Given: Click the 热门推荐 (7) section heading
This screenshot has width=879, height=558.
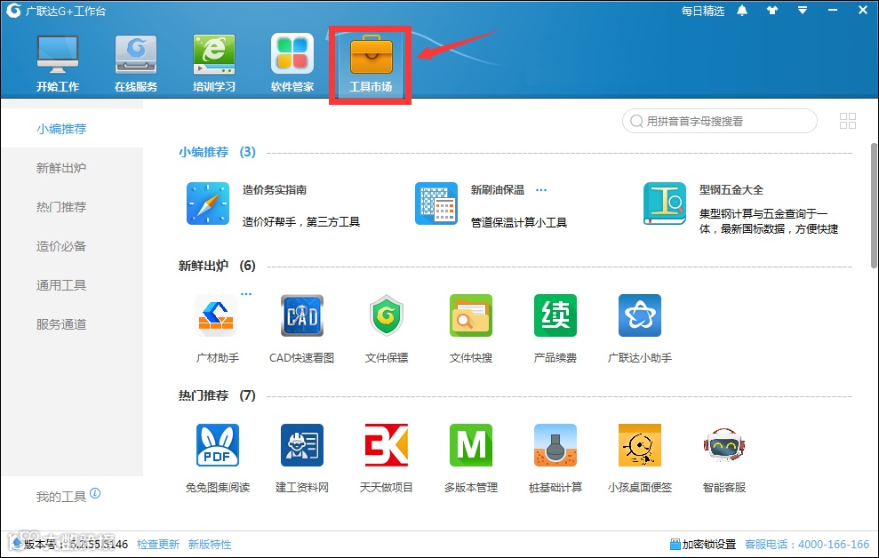Looking at the screenshot, I should pos(217,395).
